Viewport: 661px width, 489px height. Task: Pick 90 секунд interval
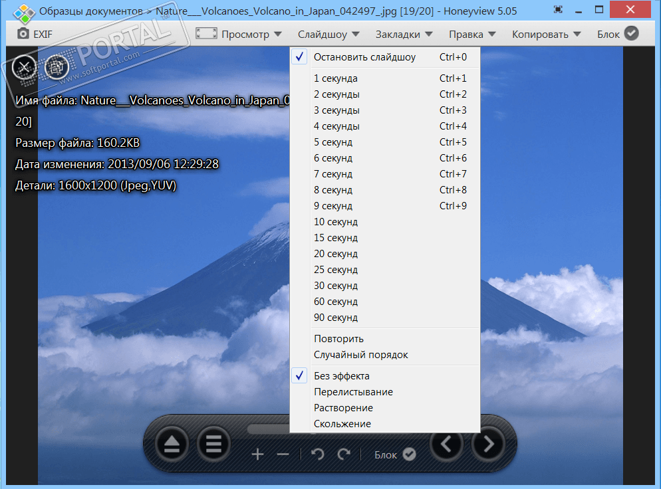(385, 318)
